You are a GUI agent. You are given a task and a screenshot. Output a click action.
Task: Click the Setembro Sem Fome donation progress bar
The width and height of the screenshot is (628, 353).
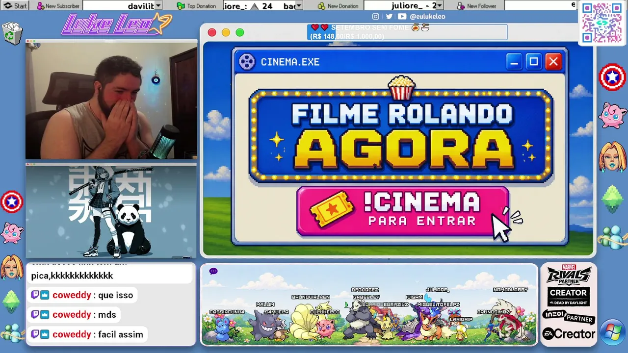pos(407,32)
